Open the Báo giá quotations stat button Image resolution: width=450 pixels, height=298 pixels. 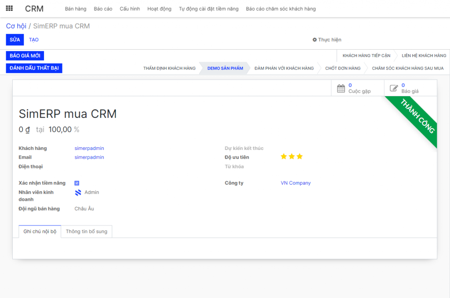coord(411,88)
